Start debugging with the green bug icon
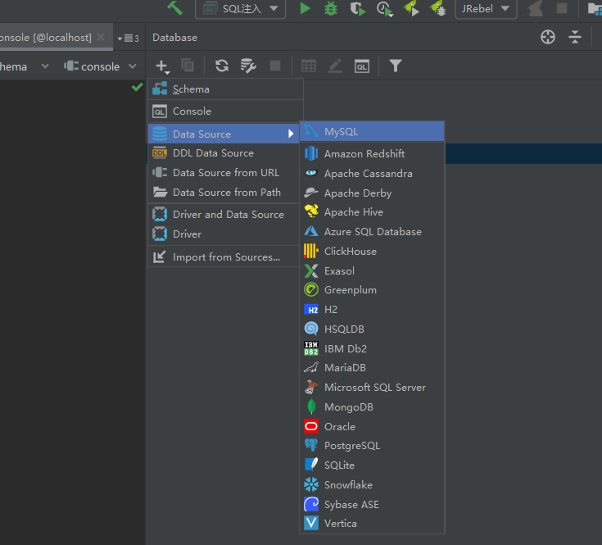Viewport: 602px width, 545px height. click(331, 8)
